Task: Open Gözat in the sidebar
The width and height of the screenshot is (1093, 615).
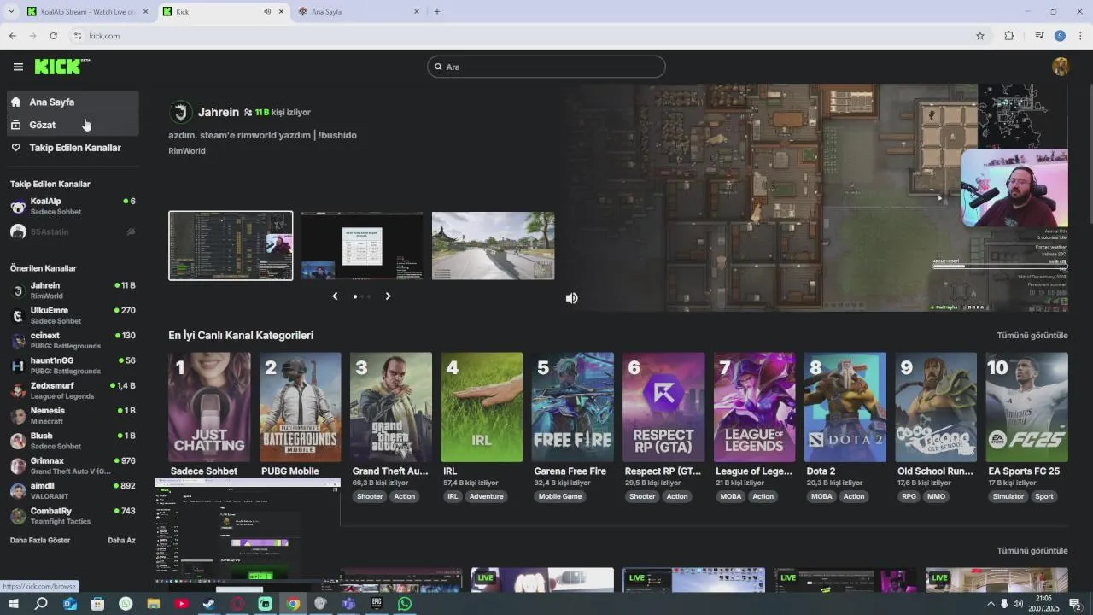Action: (x=73, y=125)
